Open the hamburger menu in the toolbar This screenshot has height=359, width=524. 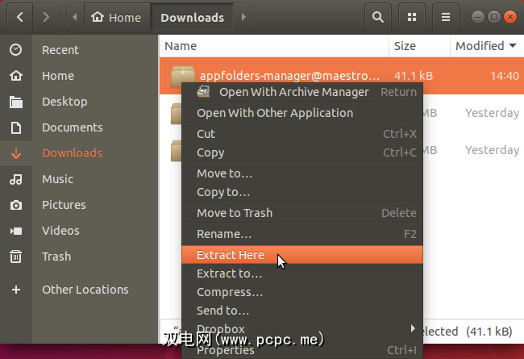(x=446, y=17)
